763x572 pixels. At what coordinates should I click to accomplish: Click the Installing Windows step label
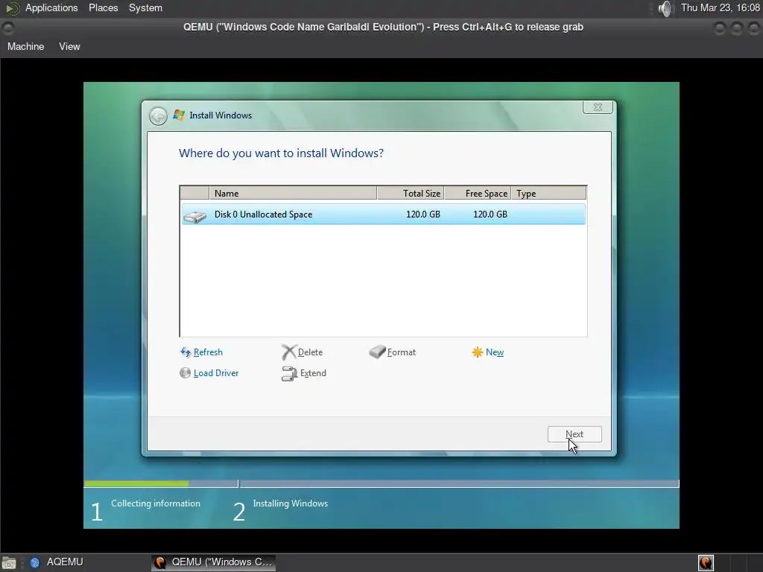pyautogui.click(x=291, y=503)
